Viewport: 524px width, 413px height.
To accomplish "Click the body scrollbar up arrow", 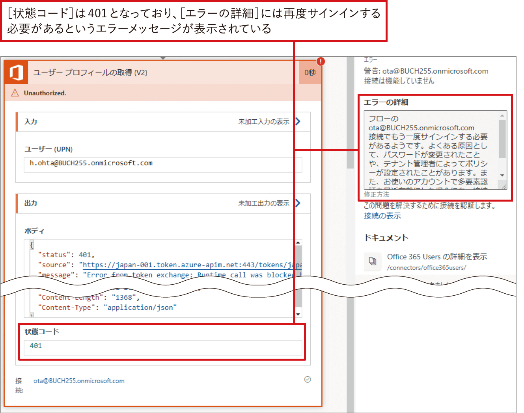I will point(298,243).
